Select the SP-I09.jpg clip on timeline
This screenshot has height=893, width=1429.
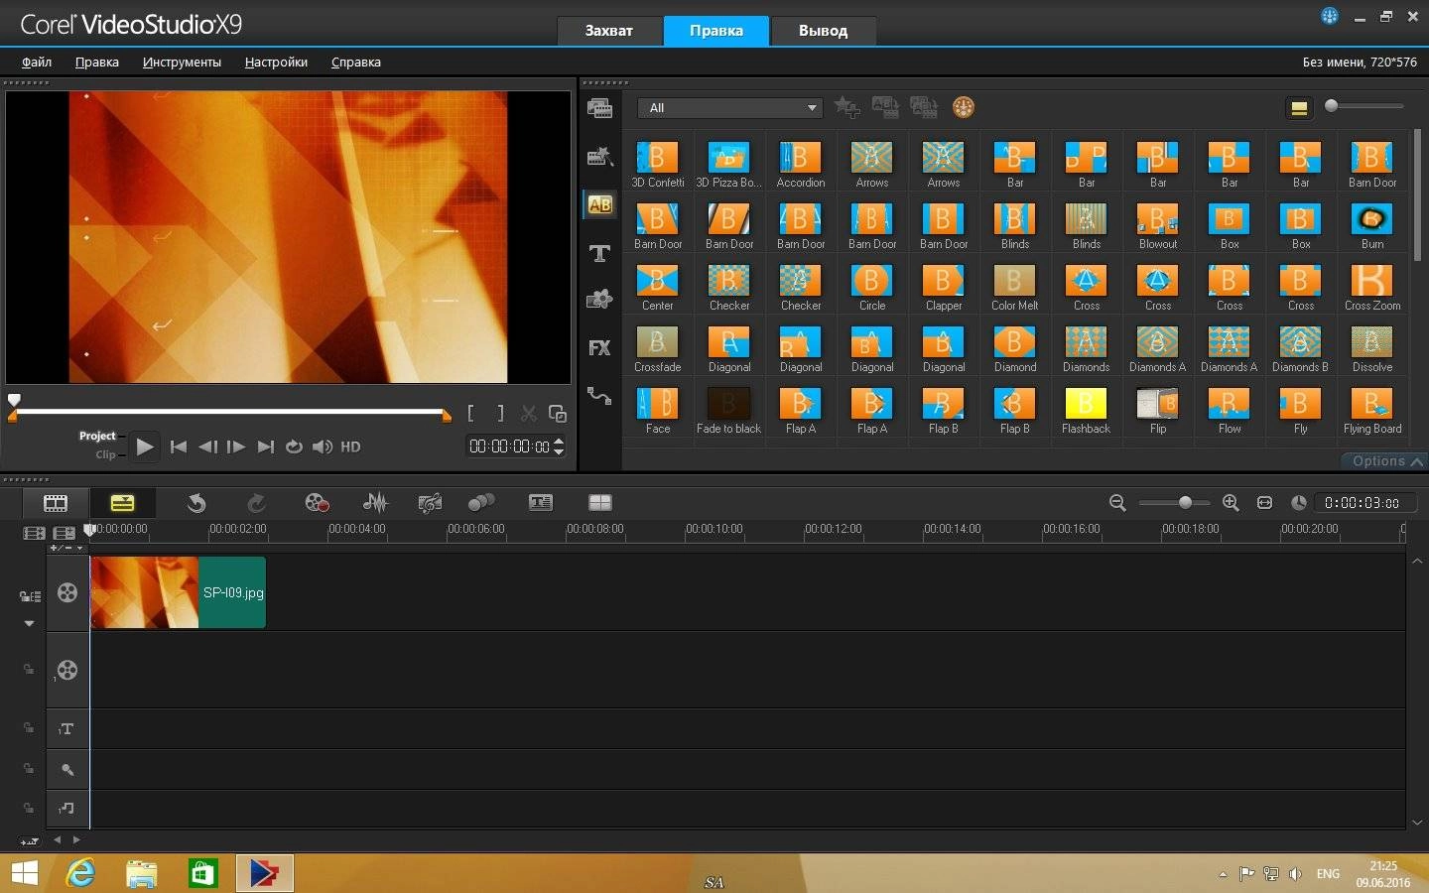pyautogui.click(x=179, y=592)
